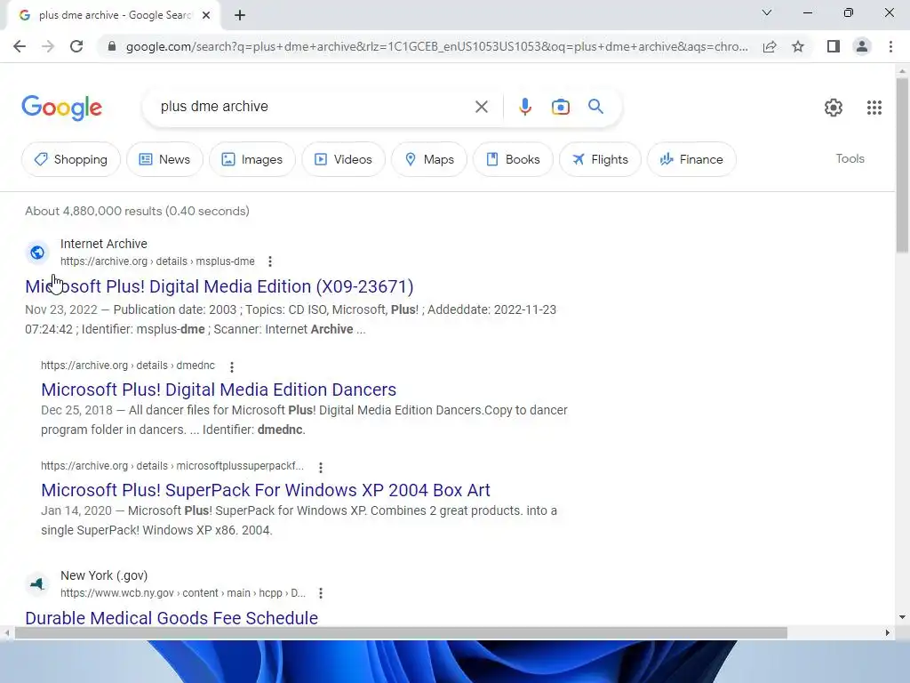Reload the current page
The height and width of the screenshot is (683, 910).
[76, 46]
